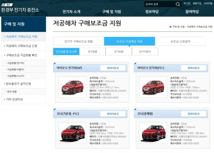
Task: Click the 검색어 입력 search field
Action: click(x=160, y=4)
